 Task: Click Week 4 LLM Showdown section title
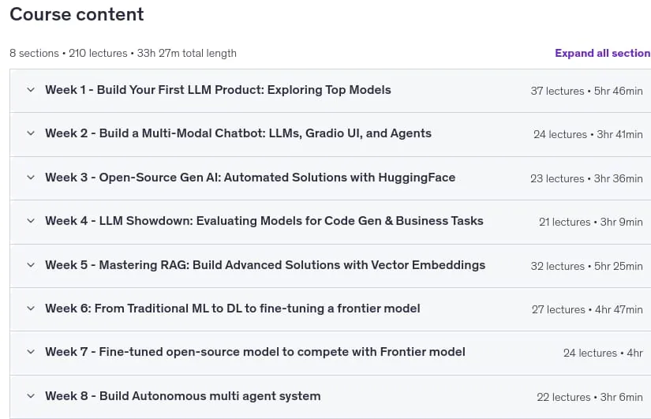(264, 220)
